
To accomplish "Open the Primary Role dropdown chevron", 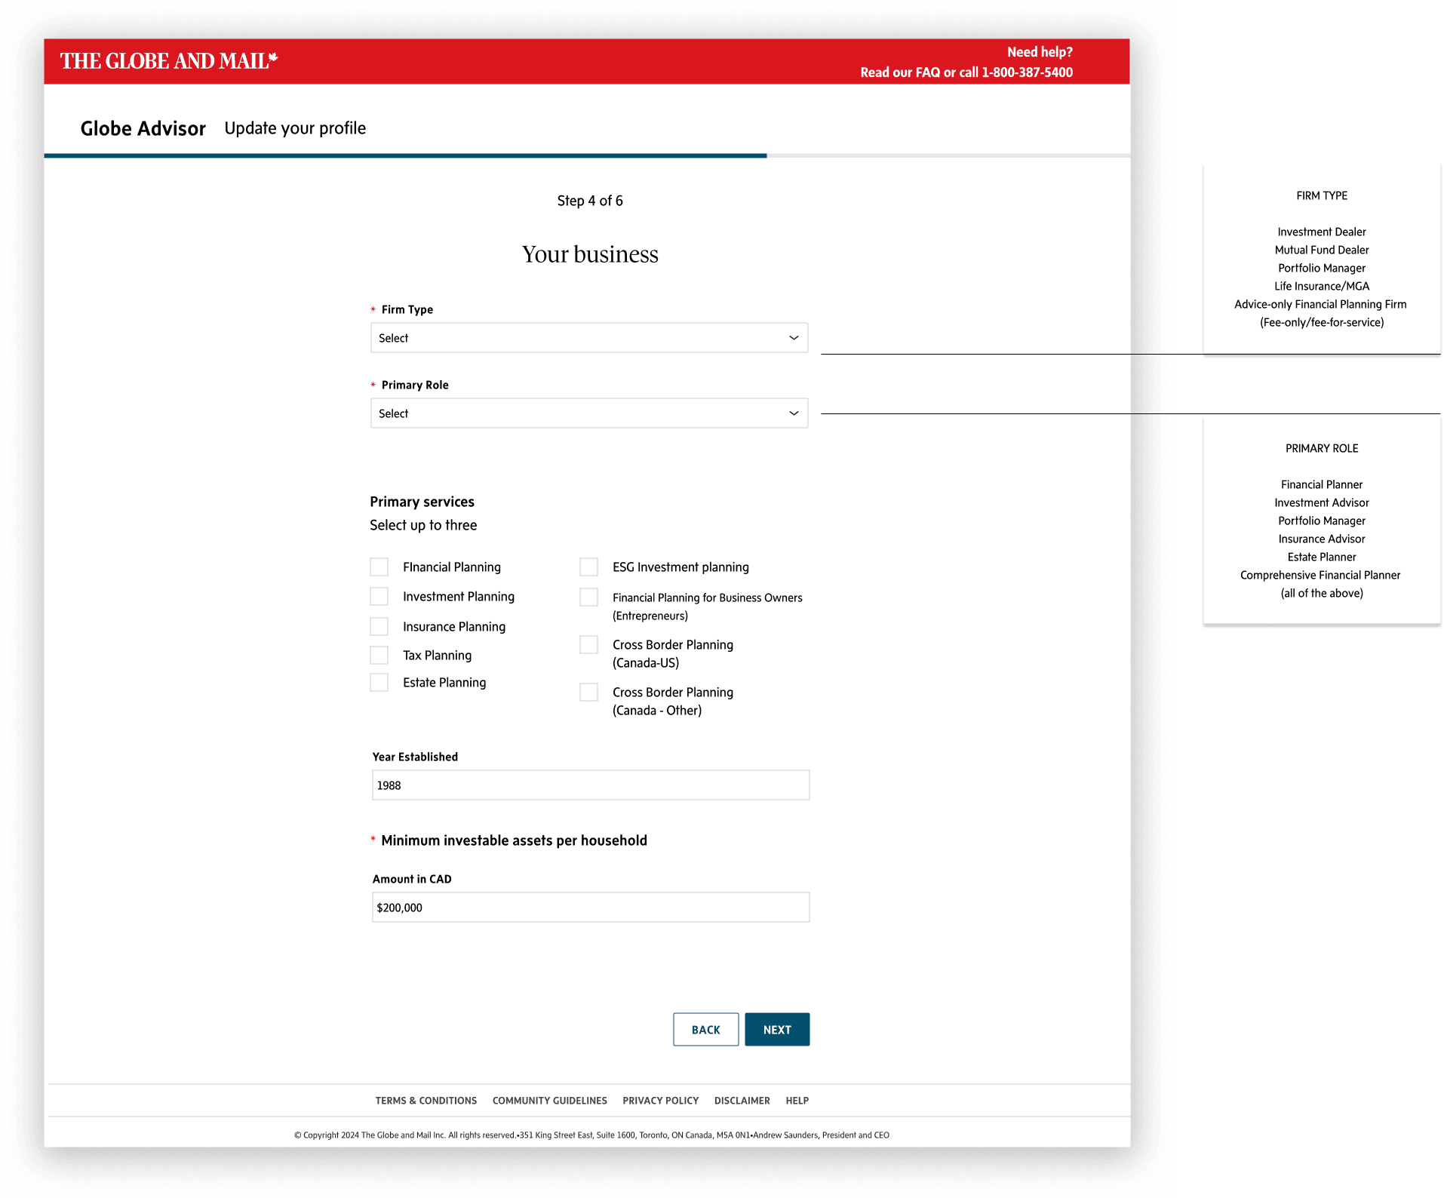I will 794,413.
